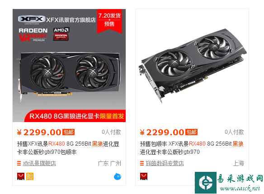This screenshot has width=264, height=194.
Task: Click the shop menu icon beside xfx讯景旗舰店
Action: [x=19, y=163]
